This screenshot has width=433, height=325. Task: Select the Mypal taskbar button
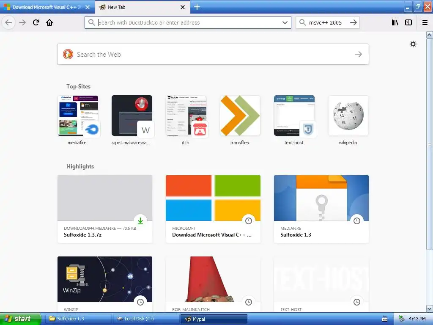pyautogui.click(x=214, y=319)
